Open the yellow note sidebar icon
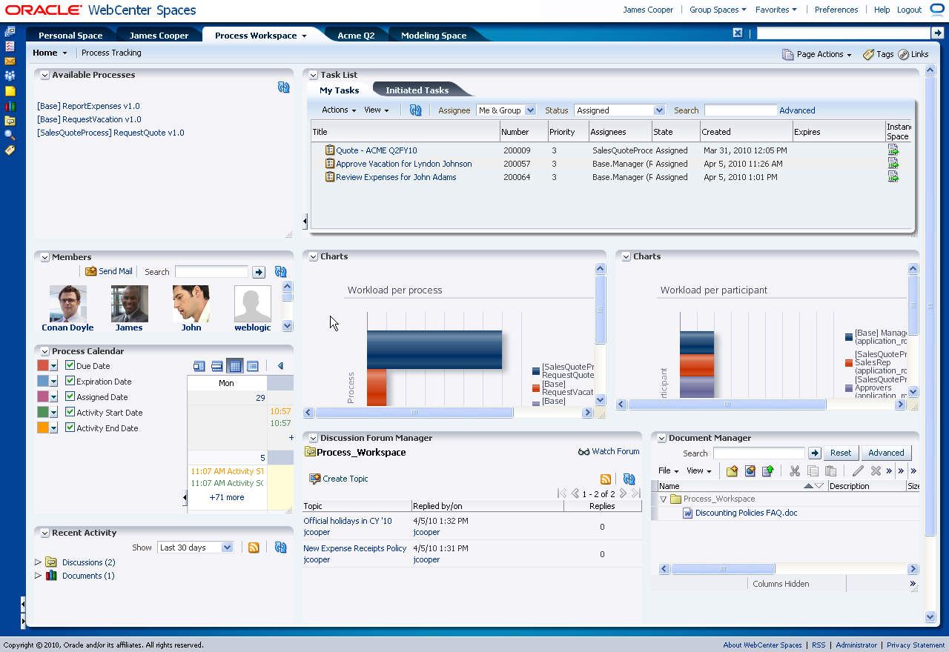The width and height of the screenshot is (949, 652). pos(10,91)
